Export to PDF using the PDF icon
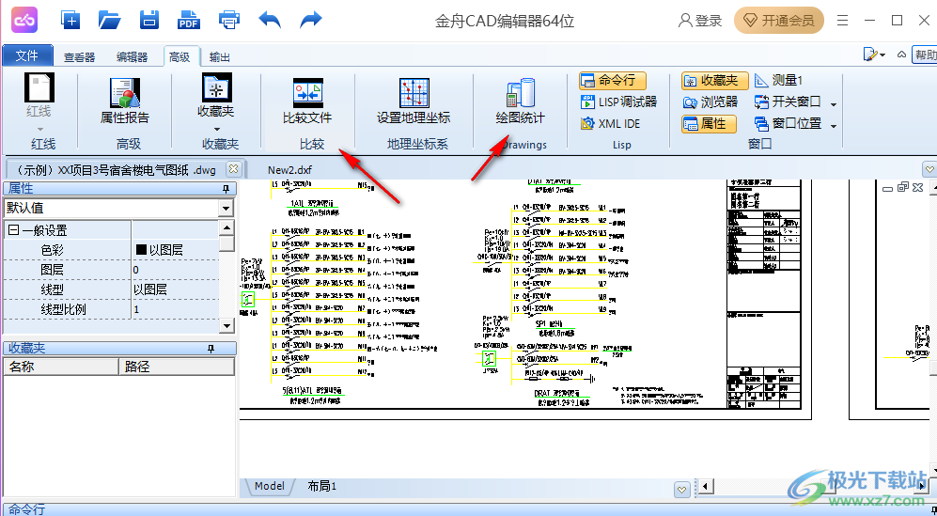 coord(189,21)
